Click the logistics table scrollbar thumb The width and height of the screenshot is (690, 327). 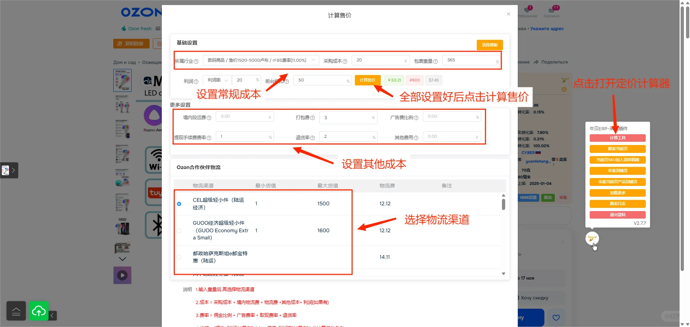(x=503, y=204)
